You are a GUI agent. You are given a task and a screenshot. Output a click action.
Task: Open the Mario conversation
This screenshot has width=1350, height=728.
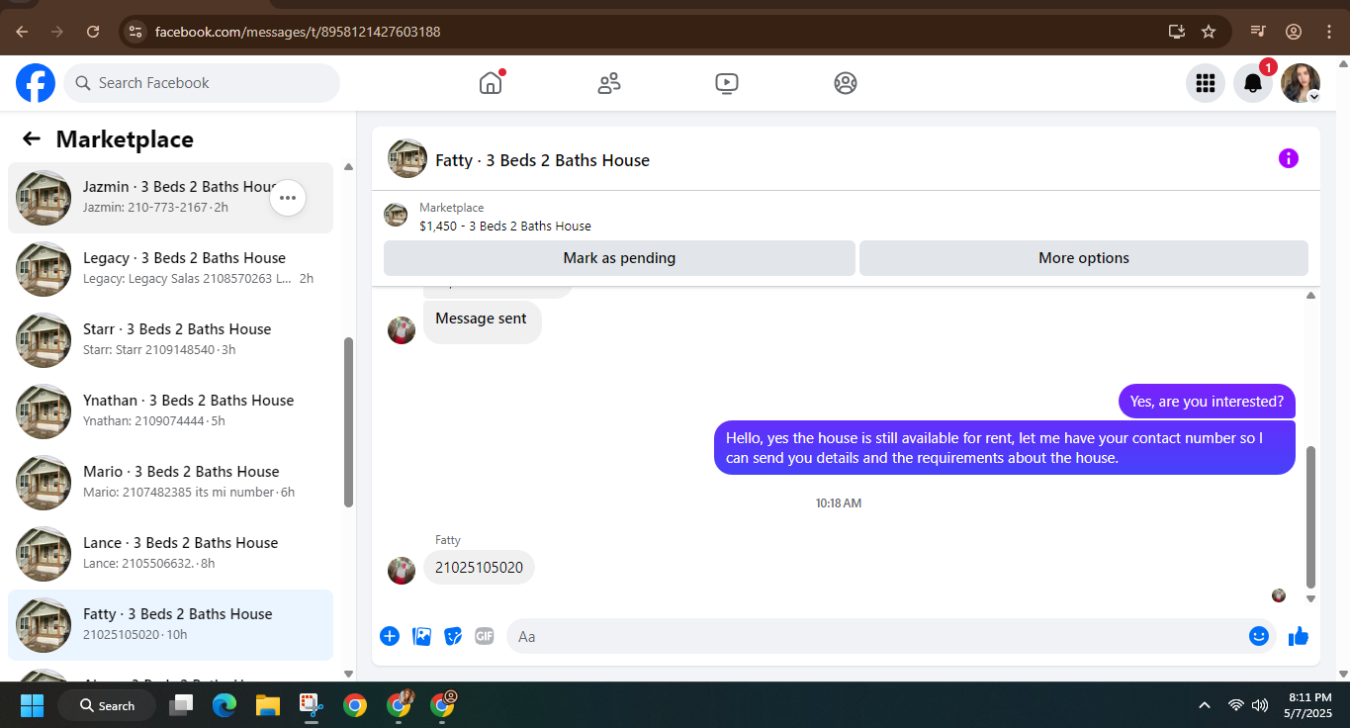coord(170,483)
